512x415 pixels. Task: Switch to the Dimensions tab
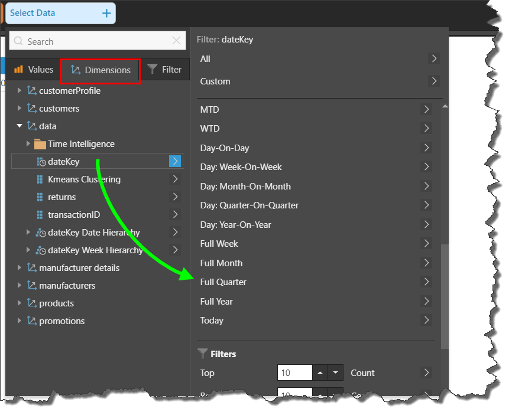[x=101, y=70]
